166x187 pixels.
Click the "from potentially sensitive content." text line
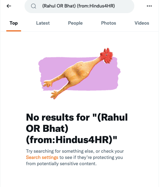coord(61,164)
